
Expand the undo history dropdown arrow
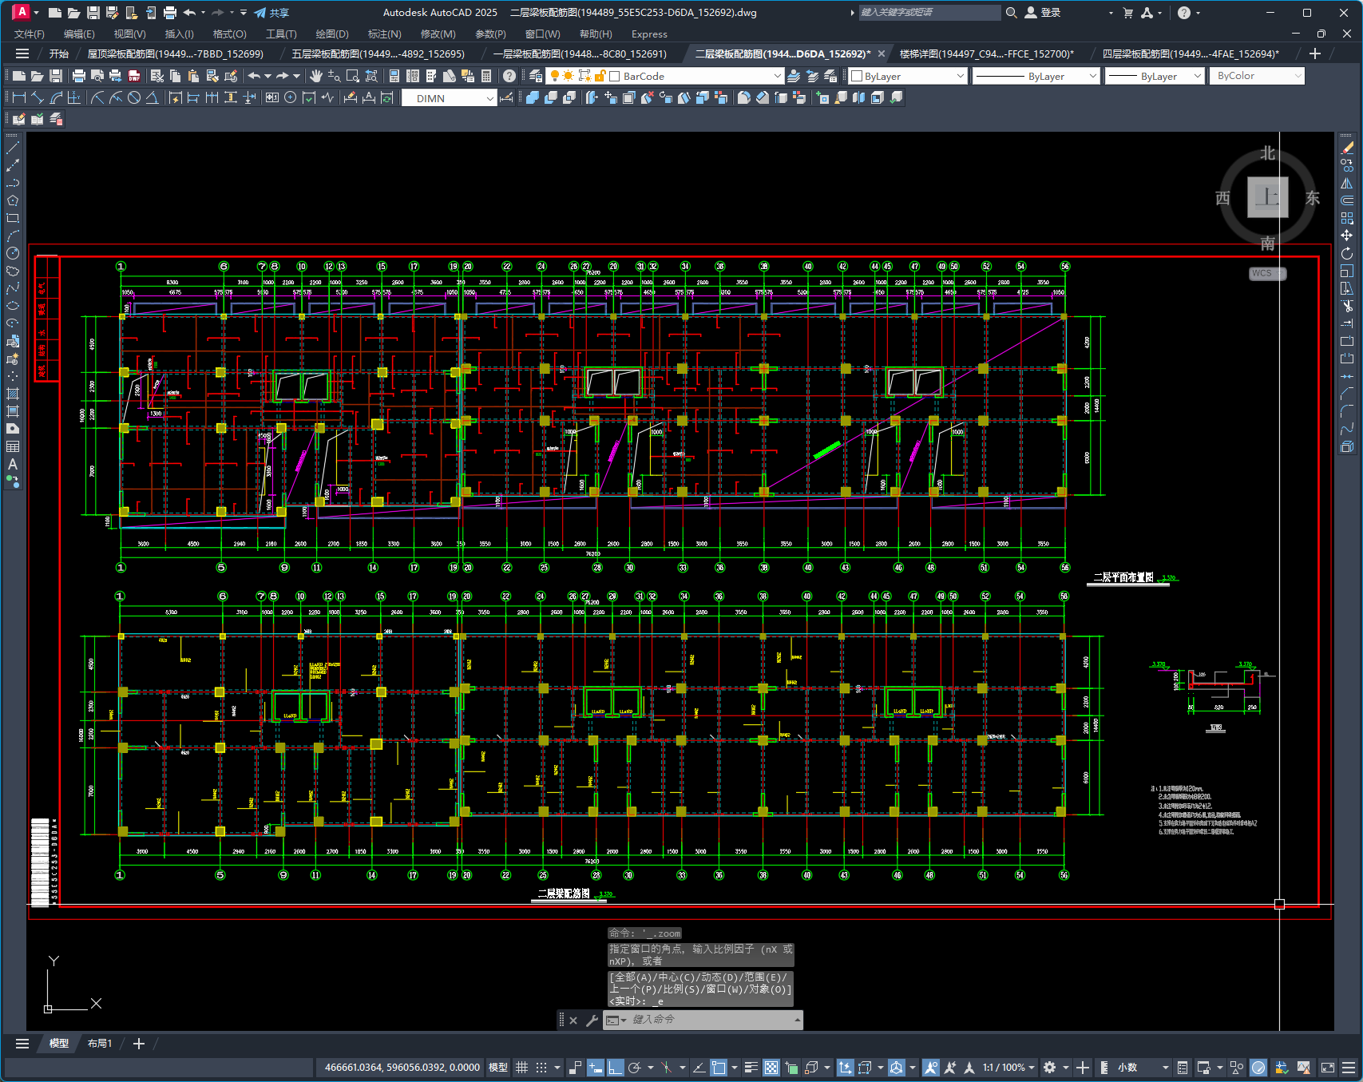tap(267, 76)
